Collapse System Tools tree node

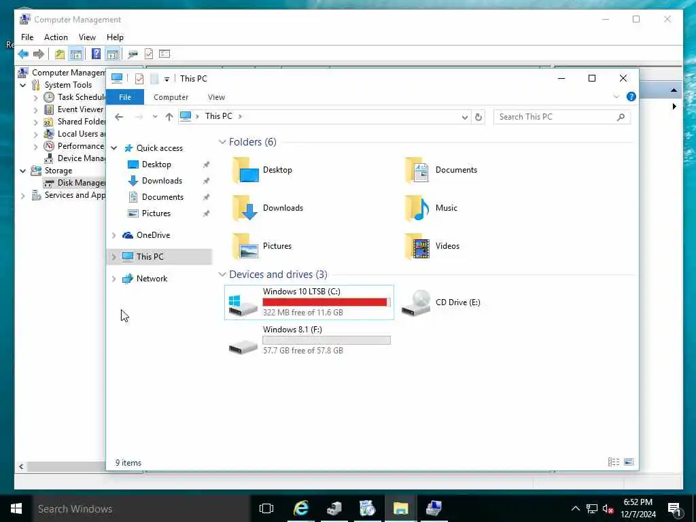point(23,85)
